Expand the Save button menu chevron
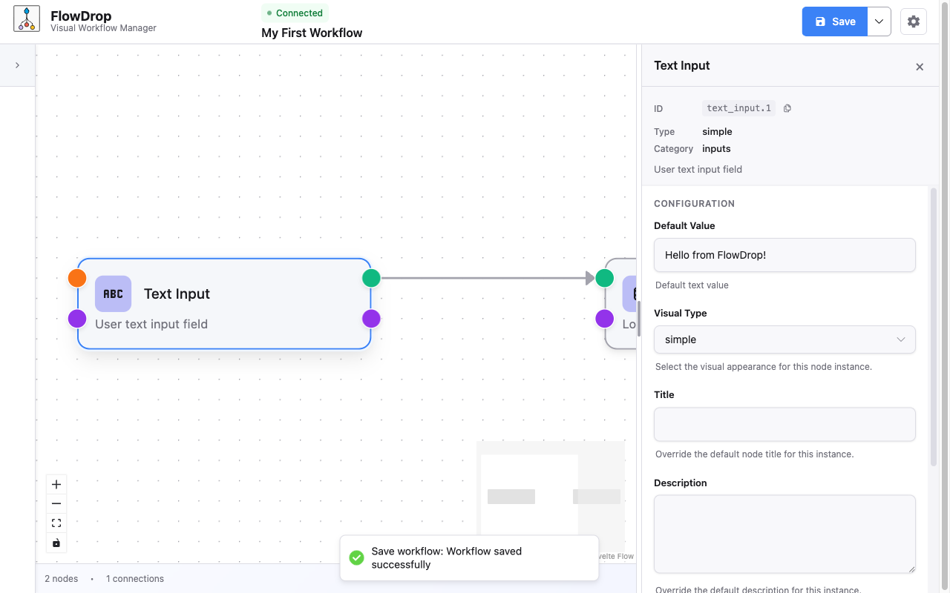950x593 pixels. [x=879, y=21]
